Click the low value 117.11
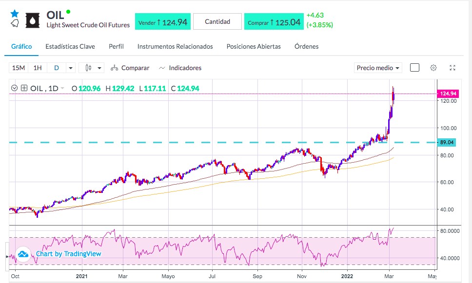Screen dimensions: 472x283 click(x=155, y=89)
